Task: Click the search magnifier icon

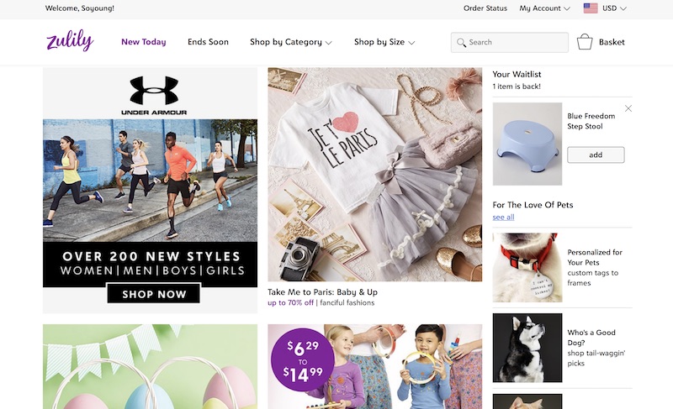Action: [461, 42]
